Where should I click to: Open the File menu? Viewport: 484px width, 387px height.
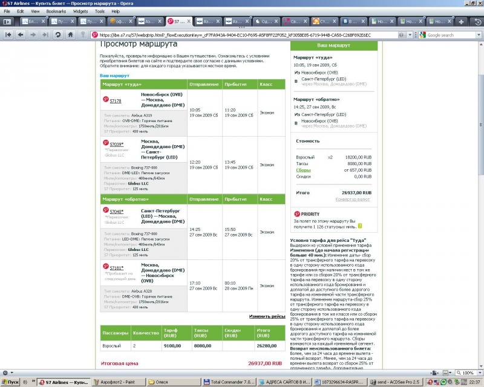coord(7,11)
